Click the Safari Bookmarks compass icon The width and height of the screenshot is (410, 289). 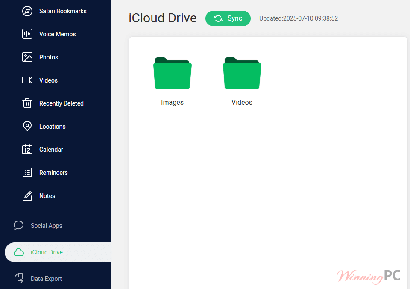click(27, 11)
